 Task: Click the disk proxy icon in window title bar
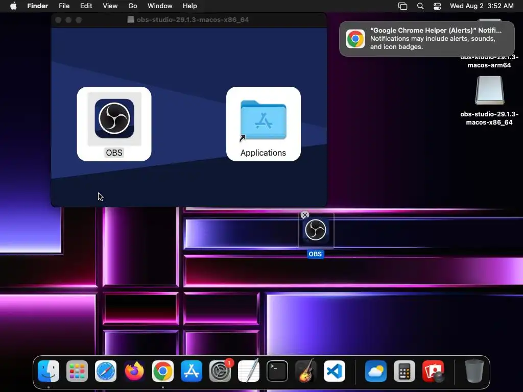coord(131,20)
